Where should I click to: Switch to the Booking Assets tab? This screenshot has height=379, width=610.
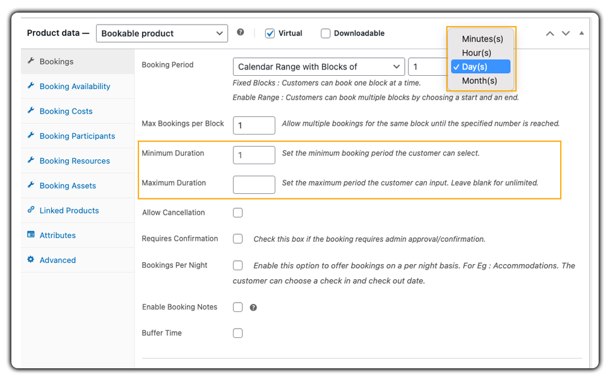78,186
